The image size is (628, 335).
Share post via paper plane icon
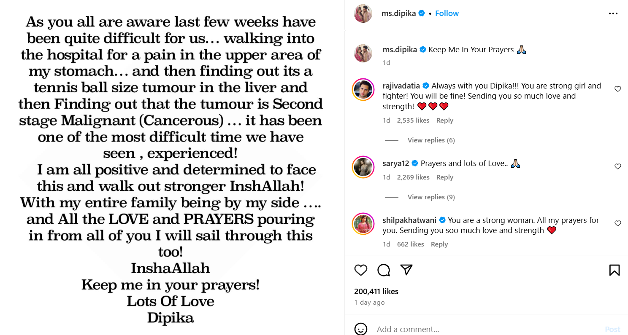tap(406, 270)
